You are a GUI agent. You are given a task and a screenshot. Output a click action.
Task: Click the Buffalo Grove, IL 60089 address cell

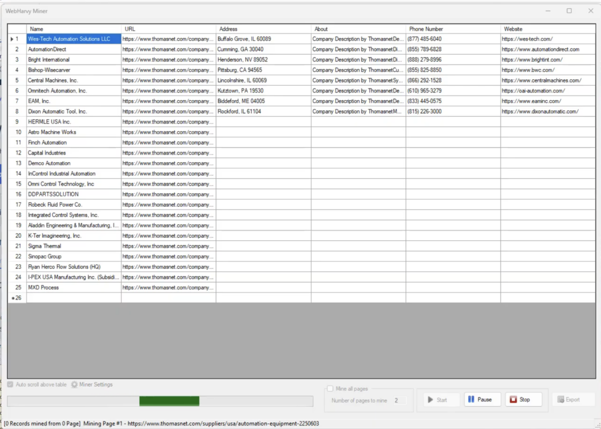click(263, 39)
